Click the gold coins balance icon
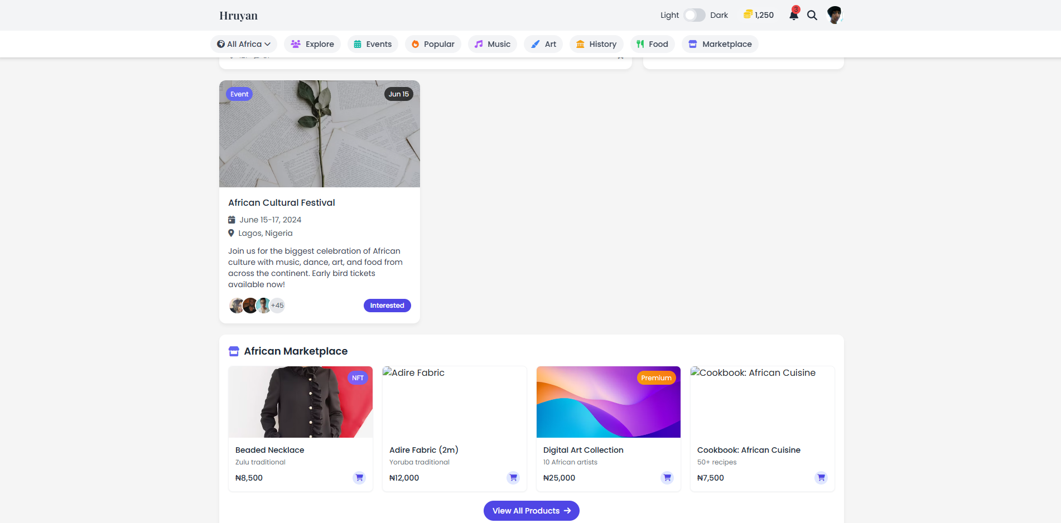Image resolution: width=1061 pixels, height=523 pixels. click(748, 14)
